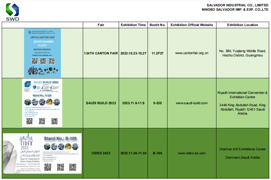The width and height of the screenshot is (271, 180).
Task: Select the 'Exhibition Location' column header
Action: pyautogui.click(x=243, y=25)
